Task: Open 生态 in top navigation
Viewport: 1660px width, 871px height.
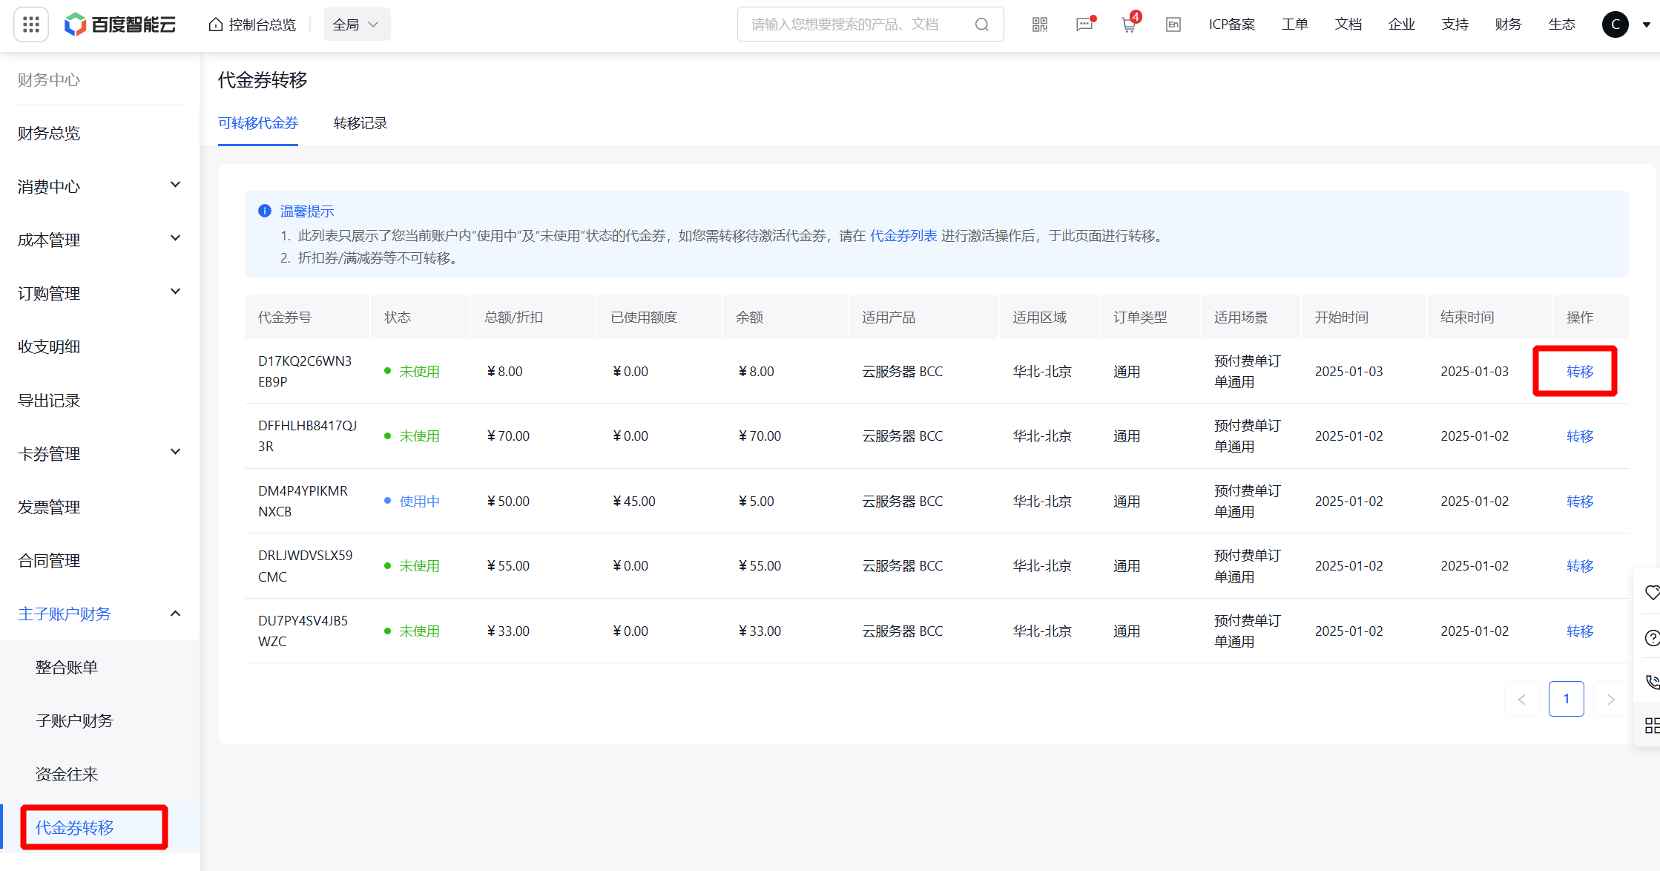Action: point(1562,24)
